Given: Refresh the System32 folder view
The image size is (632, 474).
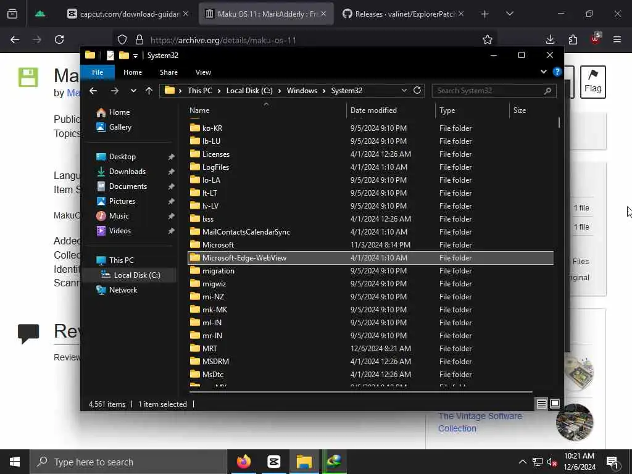Looking at the screenshot, I should point(417,90).
